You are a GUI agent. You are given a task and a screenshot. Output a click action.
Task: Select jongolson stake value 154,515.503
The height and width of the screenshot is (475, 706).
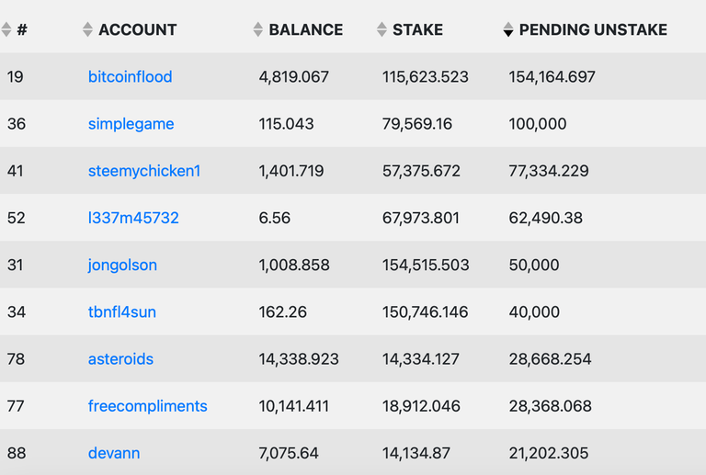click(426, 265)
